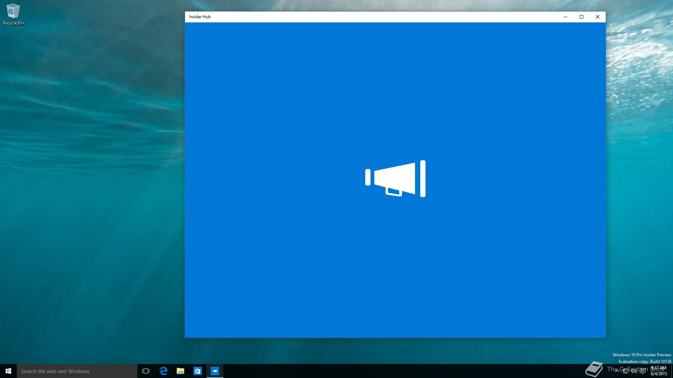Select the Insider Hub taskbar button
The width and height of the screenshot is (673, 378).
215,371
